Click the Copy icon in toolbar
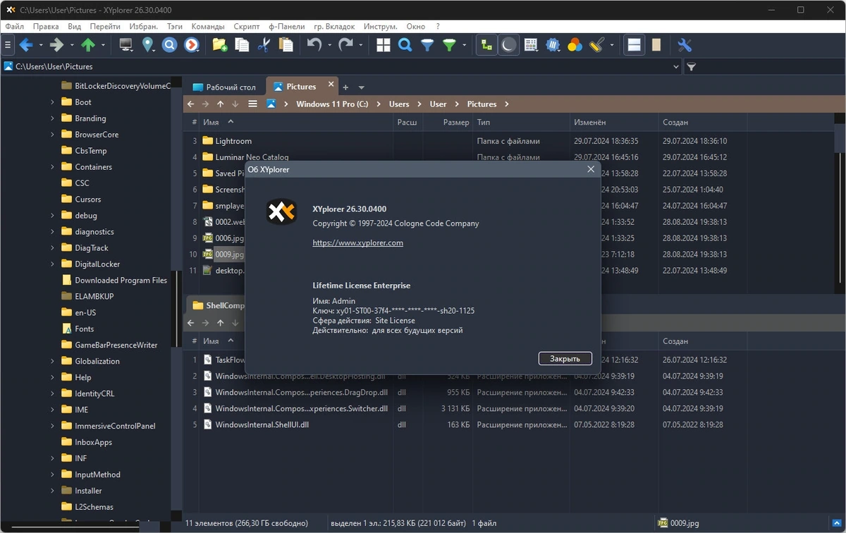The image size is (846, 533). 242,45
